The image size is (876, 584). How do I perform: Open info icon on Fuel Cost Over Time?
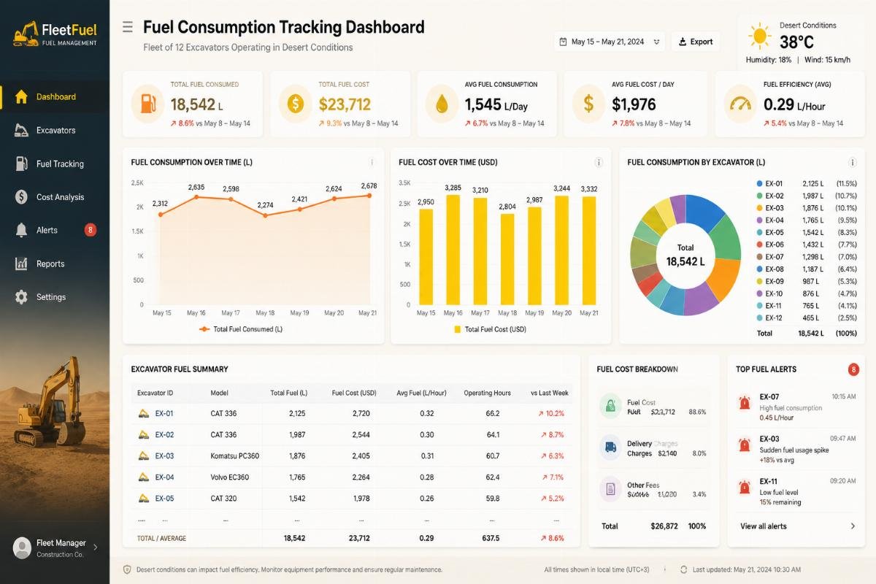[599, 162]
